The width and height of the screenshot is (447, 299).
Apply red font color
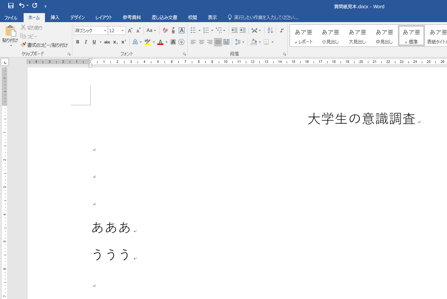coord(160,42)
